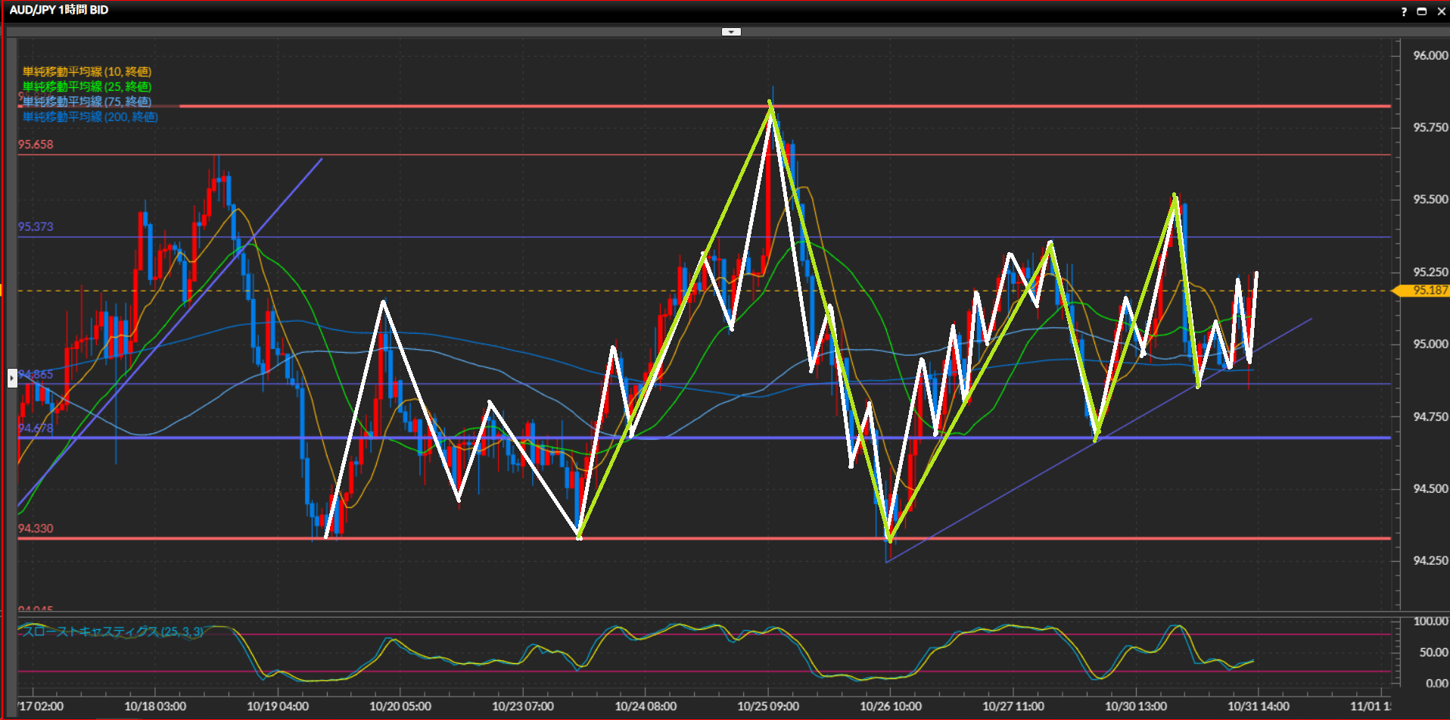The width and height of the screenshot is (1450, 720).
Task: Select the 10-period moving average label
Action: (x=87, y=72)
